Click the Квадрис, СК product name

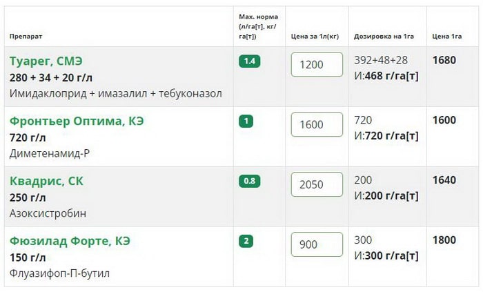click(x=46, y=181)
